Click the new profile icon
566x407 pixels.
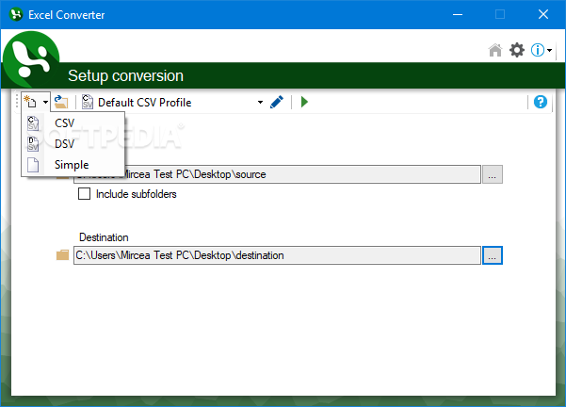(30, 102)
